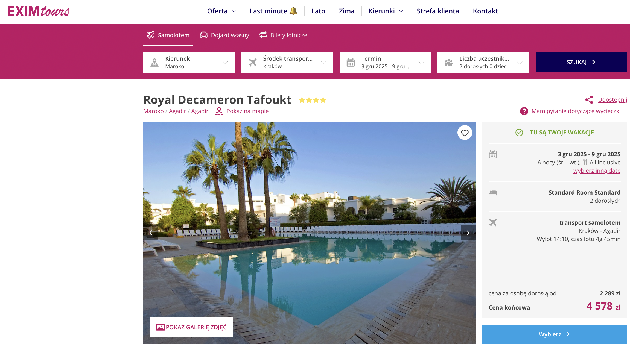Open the Środek transportu Kraków dropdown
Image resolution: width=630 pixels, height=347 pixels.
[287, 63]
